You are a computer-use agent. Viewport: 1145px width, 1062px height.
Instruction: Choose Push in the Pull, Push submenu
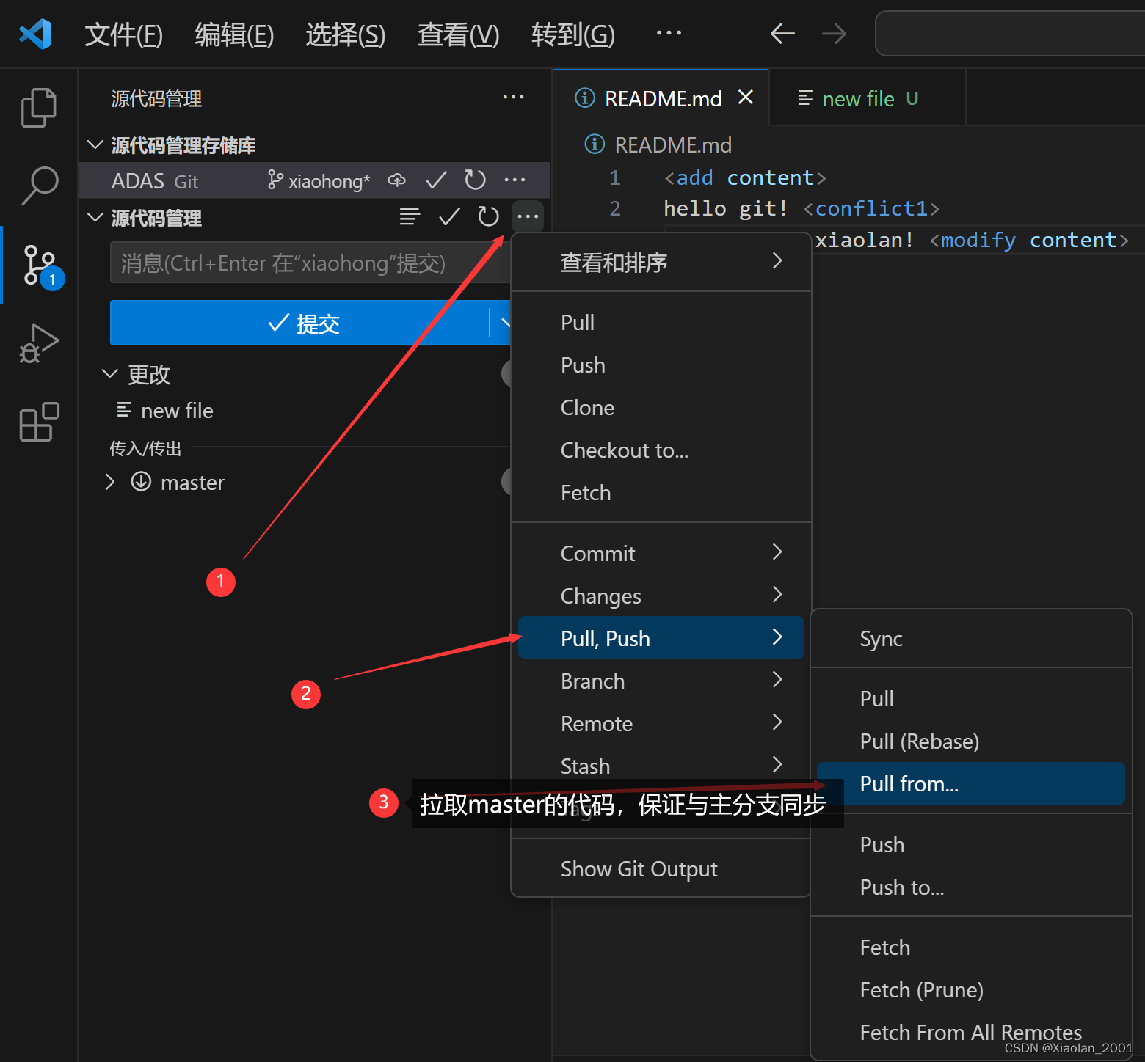(x=970, y=844)
